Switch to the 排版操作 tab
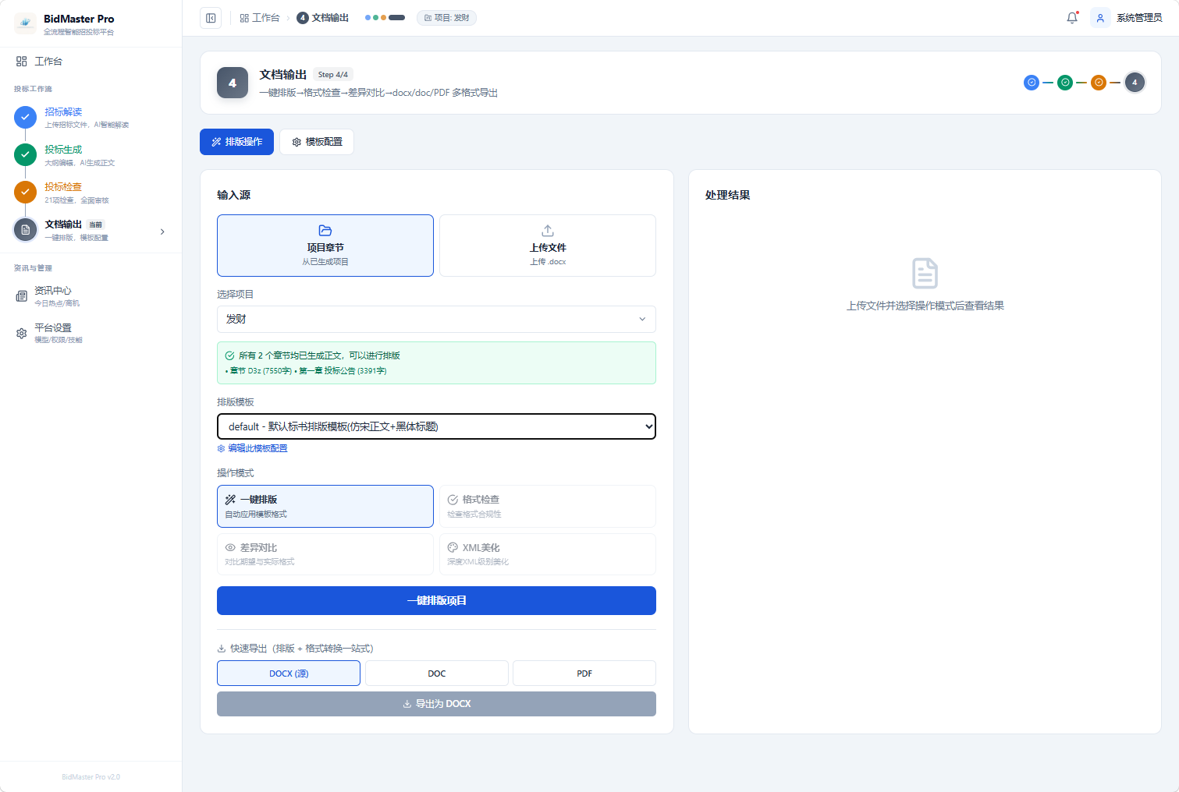The width and height of the screenshot is (1179, 792). tap(237, 142)
